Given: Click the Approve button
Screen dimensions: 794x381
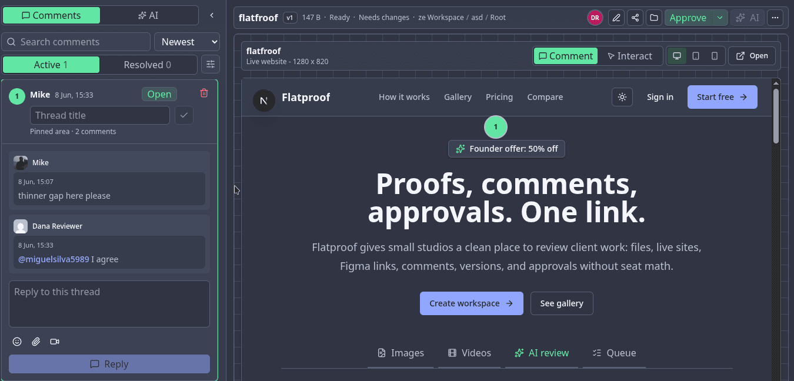Looking at the screenshot, I should click(688, 18).
